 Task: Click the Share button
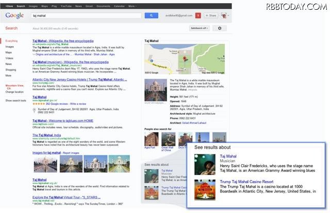(x=210, y=16)
